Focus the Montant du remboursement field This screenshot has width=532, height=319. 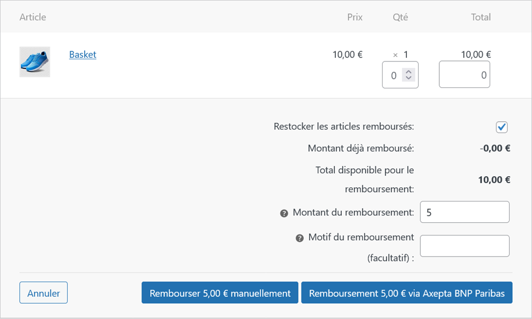464,212
